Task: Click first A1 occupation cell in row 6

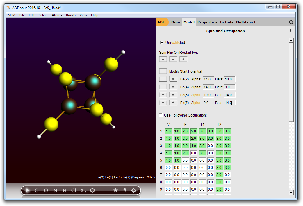Action: tap(168, 168)
